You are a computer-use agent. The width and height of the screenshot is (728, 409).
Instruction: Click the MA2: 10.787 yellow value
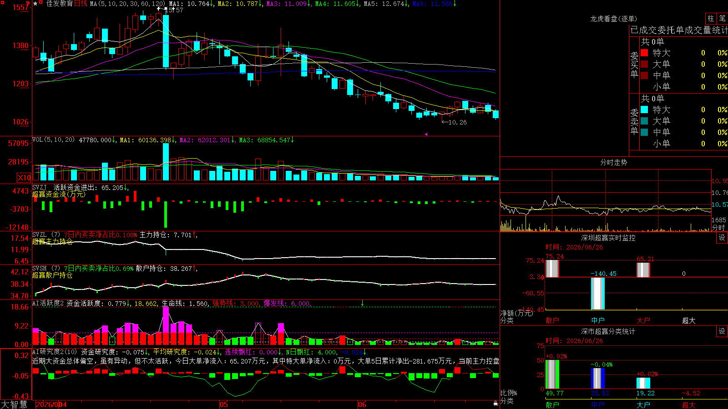pyautogui.click(x=239, y=4)
